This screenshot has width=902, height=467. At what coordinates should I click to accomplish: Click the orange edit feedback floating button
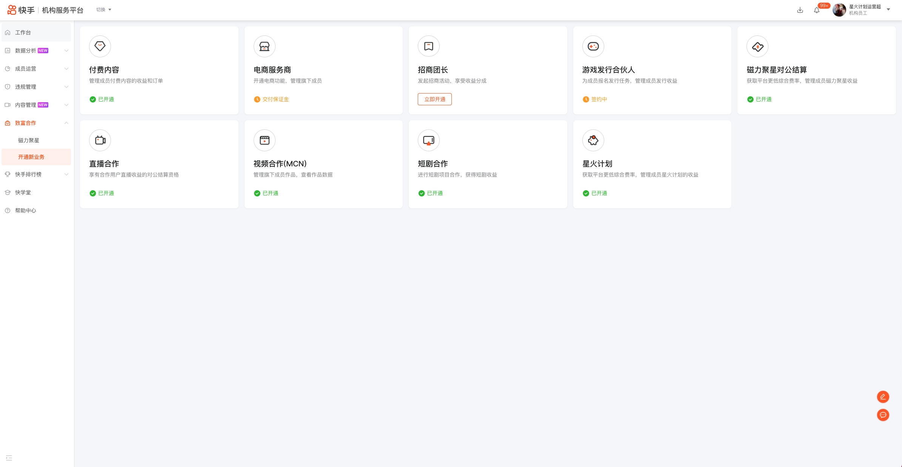883,397
